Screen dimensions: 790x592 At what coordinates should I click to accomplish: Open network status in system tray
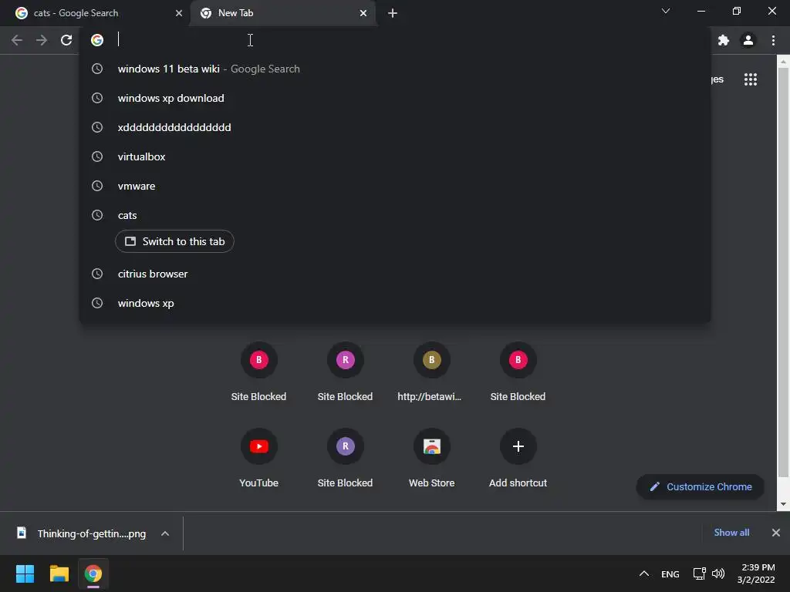pos(699,573)
